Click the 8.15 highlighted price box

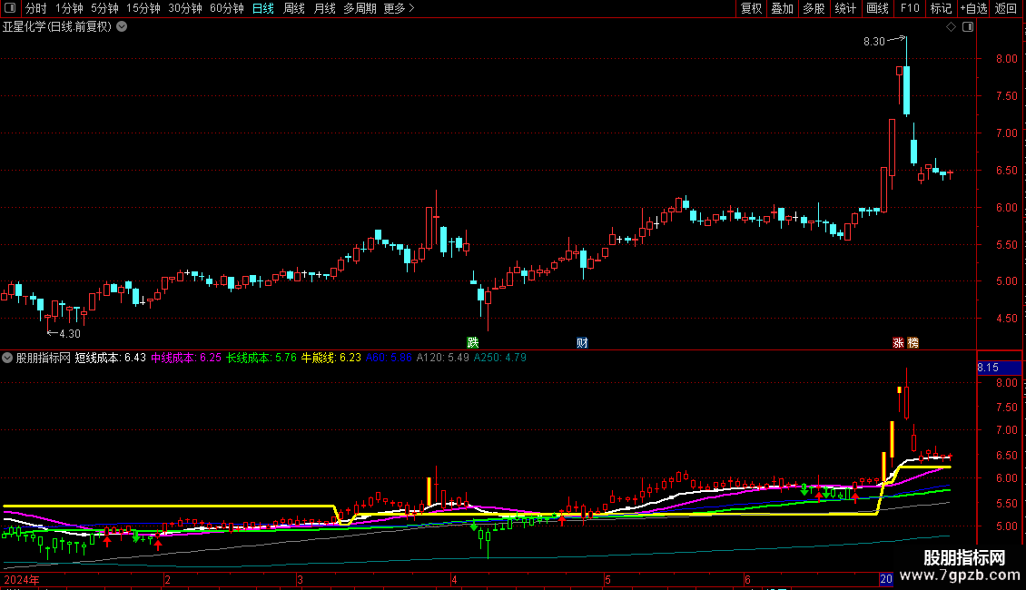999,368
